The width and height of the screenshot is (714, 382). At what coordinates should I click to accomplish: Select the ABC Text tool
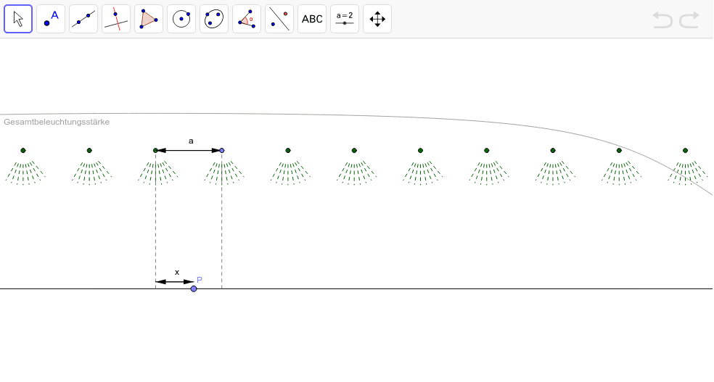pos(312,19)
